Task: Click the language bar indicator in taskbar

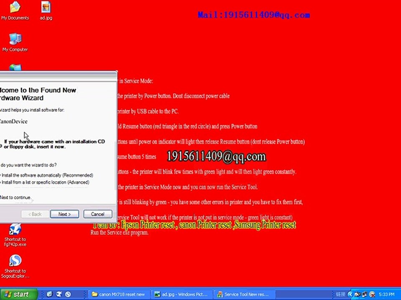Action: point(340,294)
